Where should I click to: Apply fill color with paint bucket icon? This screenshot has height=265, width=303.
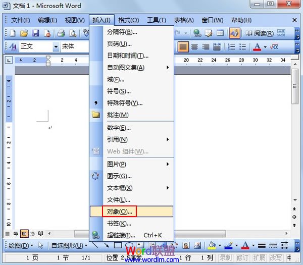(212, 245)
